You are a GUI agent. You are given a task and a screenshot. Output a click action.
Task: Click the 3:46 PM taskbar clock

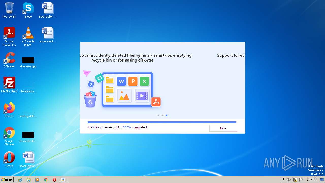(x=312, y=180)
